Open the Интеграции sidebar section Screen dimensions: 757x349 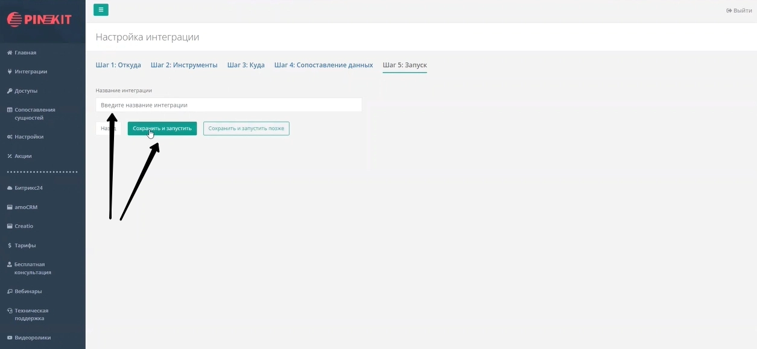pos(30,71)
